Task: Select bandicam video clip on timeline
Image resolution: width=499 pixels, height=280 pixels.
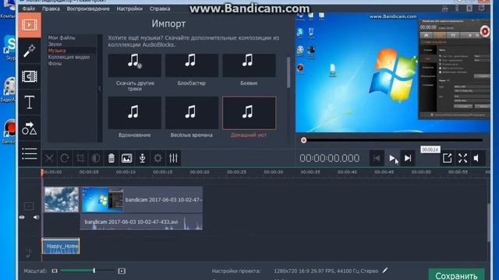Action: [x=142, y=199]
